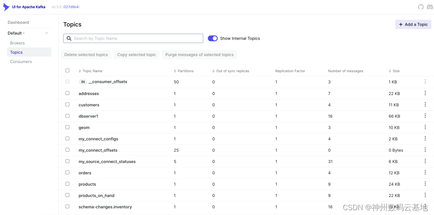
Task: Collapse the Default cluster chevron
Action: 47,33
